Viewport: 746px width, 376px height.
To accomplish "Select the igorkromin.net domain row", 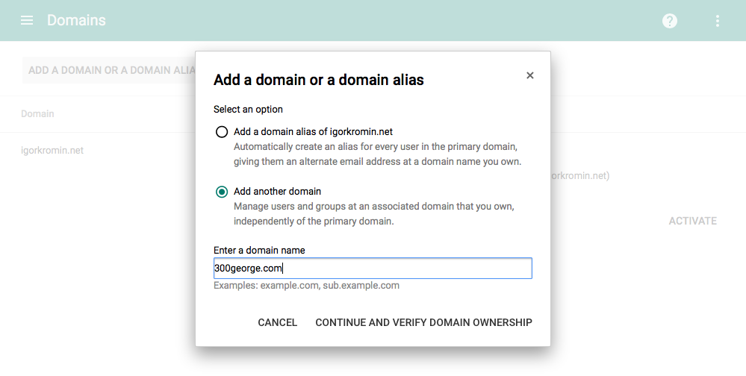I will (x=52, y=150).
